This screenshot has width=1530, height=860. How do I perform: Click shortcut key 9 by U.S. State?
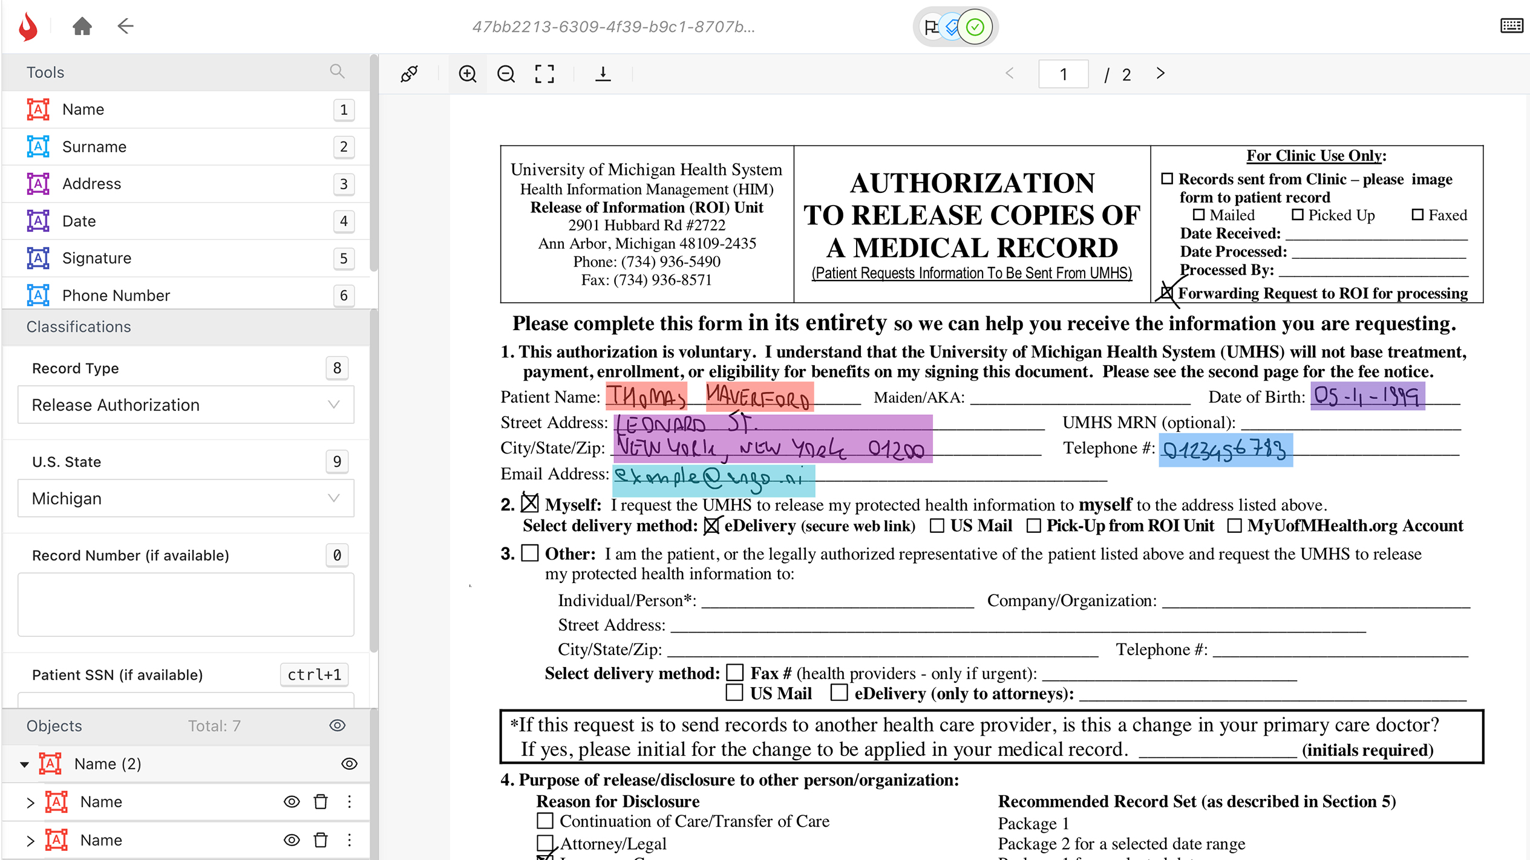point(337,462)
